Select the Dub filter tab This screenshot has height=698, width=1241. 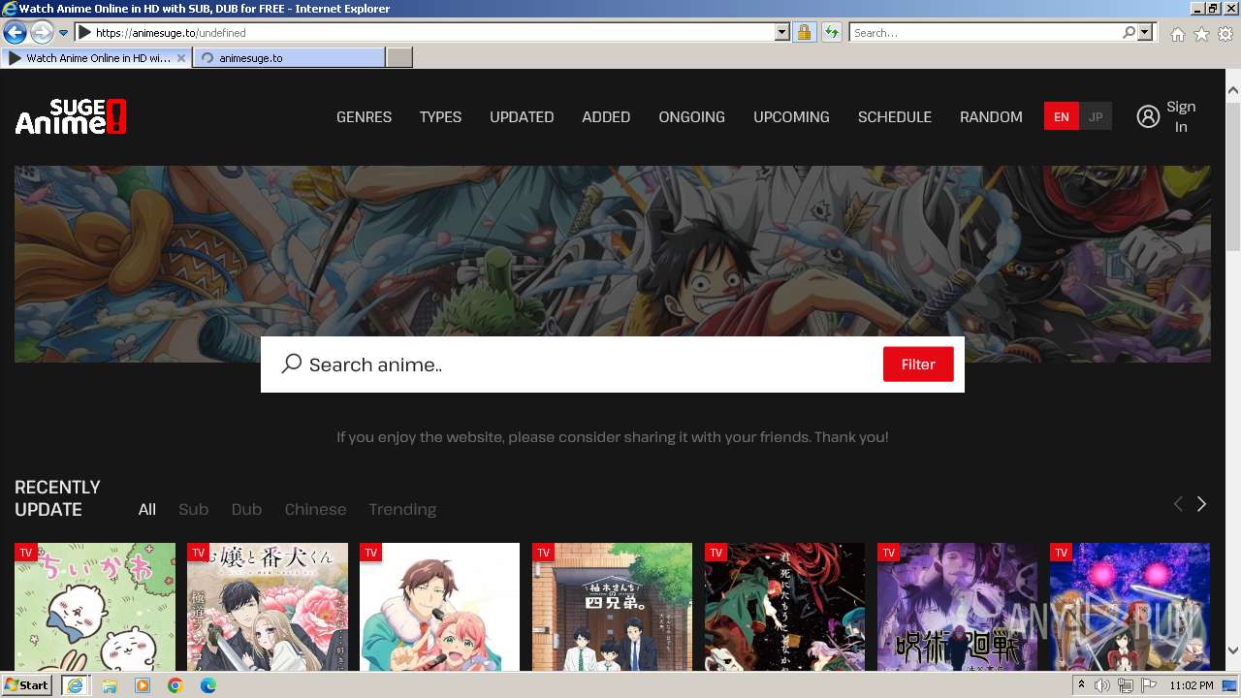tap(246, 509)
